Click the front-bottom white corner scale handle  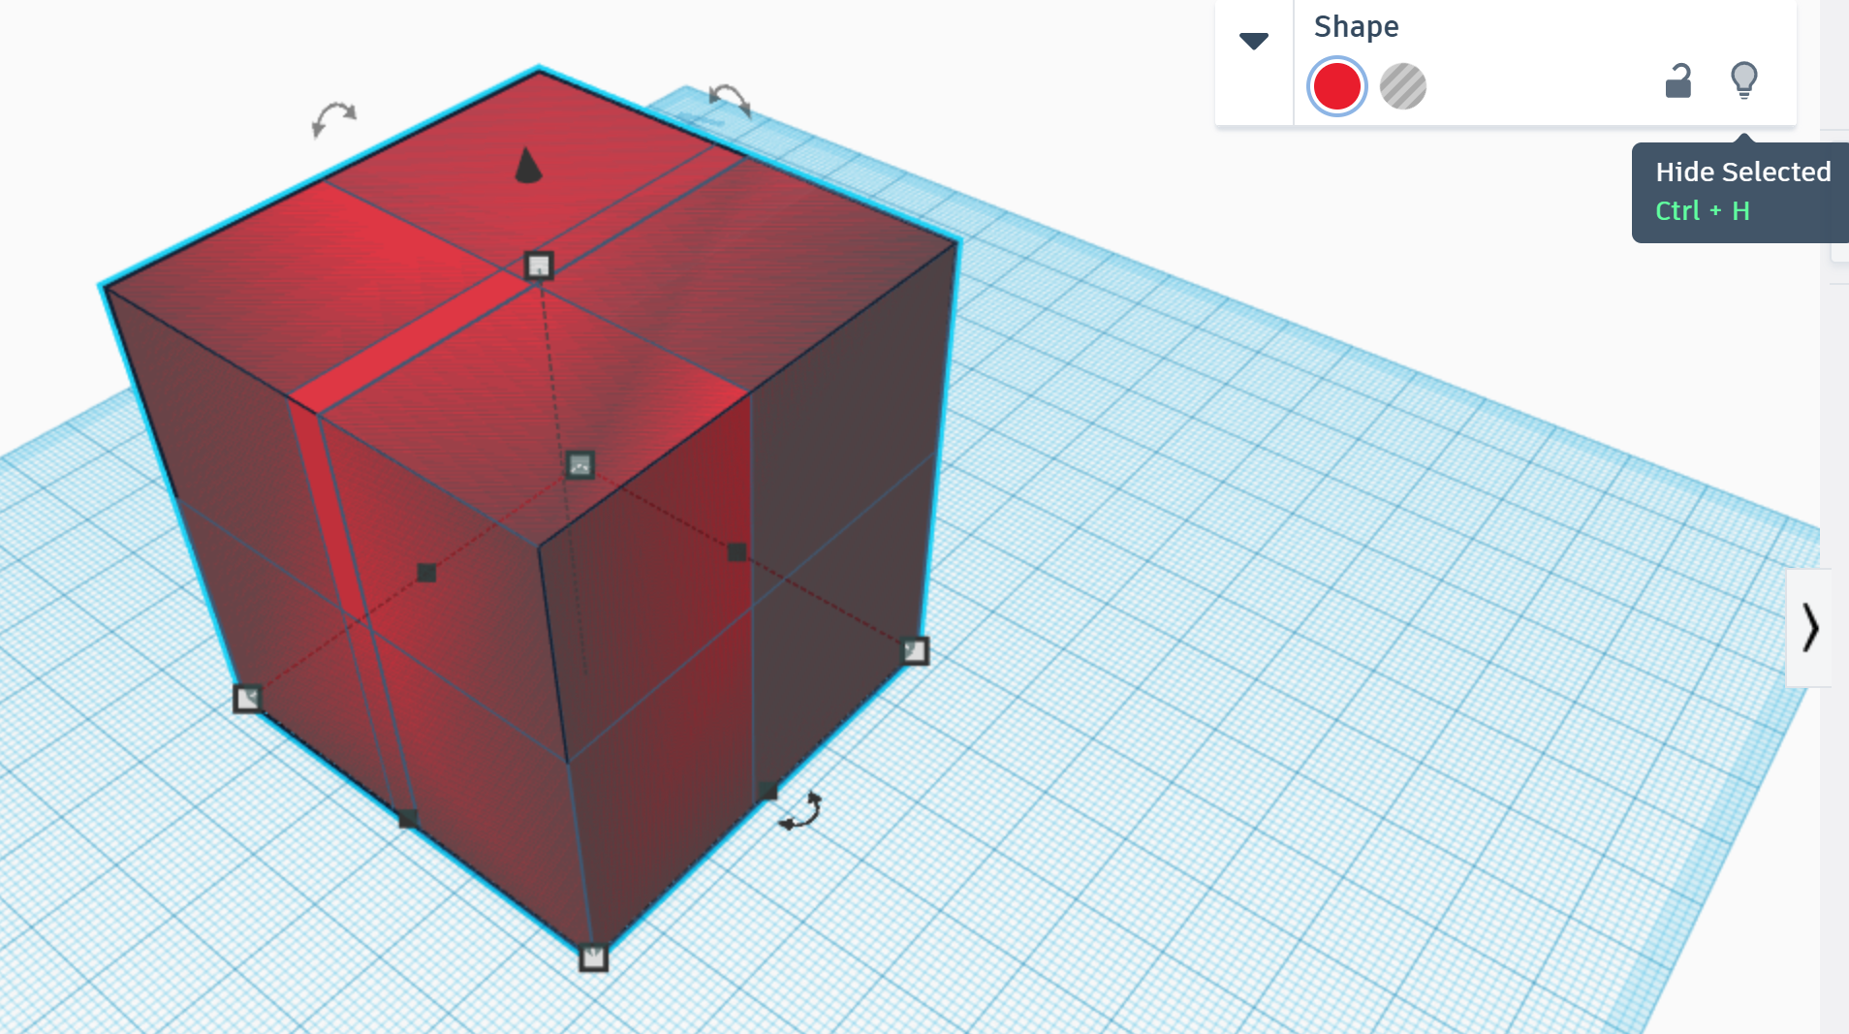(591, 957)
